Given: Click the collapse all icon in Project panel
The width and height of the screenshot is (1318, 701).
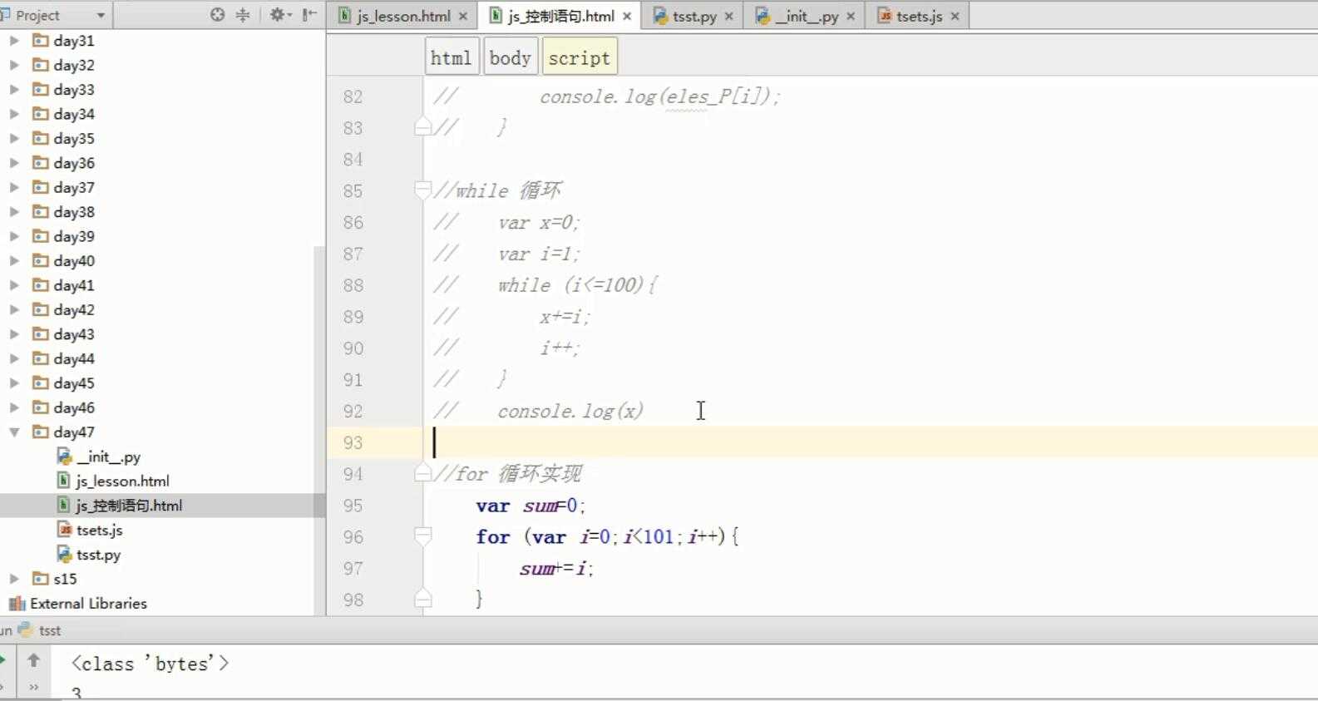Looking at the screenshot, I should 243,14.
